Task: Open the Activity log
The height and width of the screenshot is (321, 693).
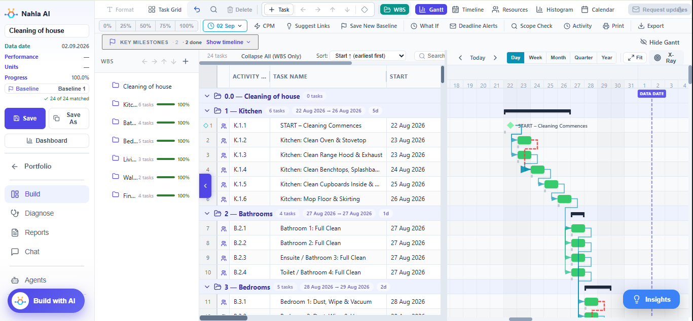Action: click(x=577, y=26)
